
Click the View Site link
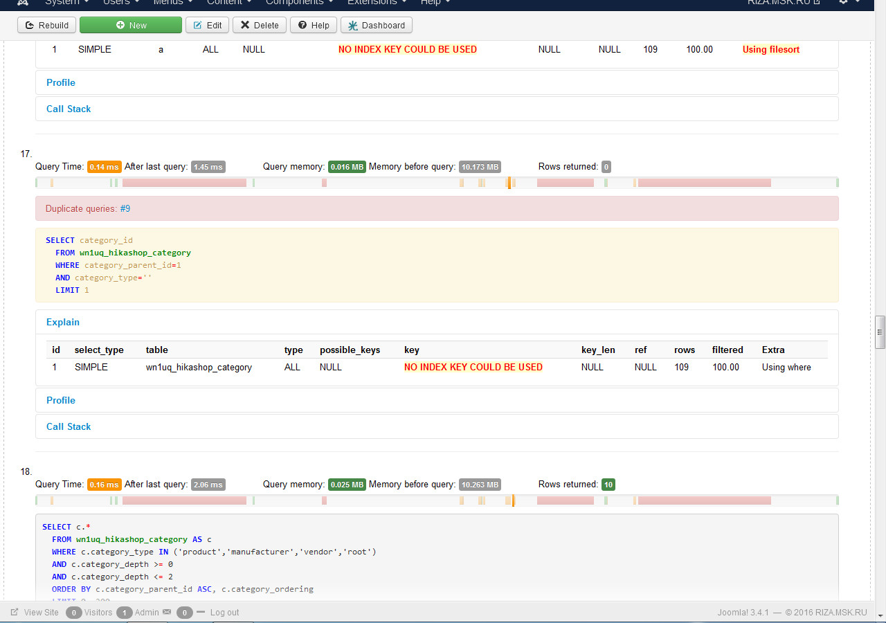click(41, 613)
